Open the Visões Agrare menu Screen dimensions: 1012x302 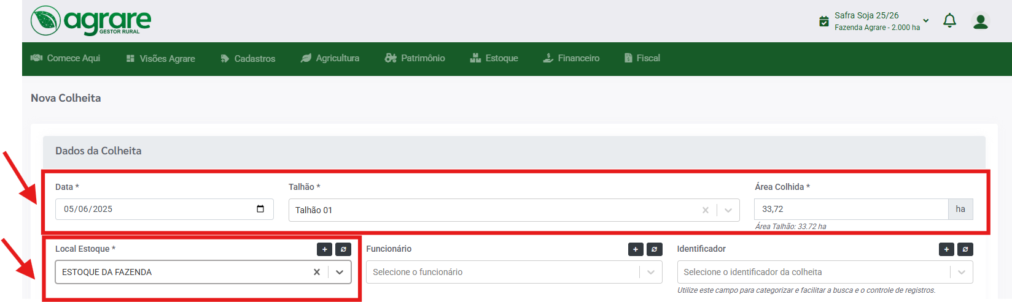coord(161,59)
